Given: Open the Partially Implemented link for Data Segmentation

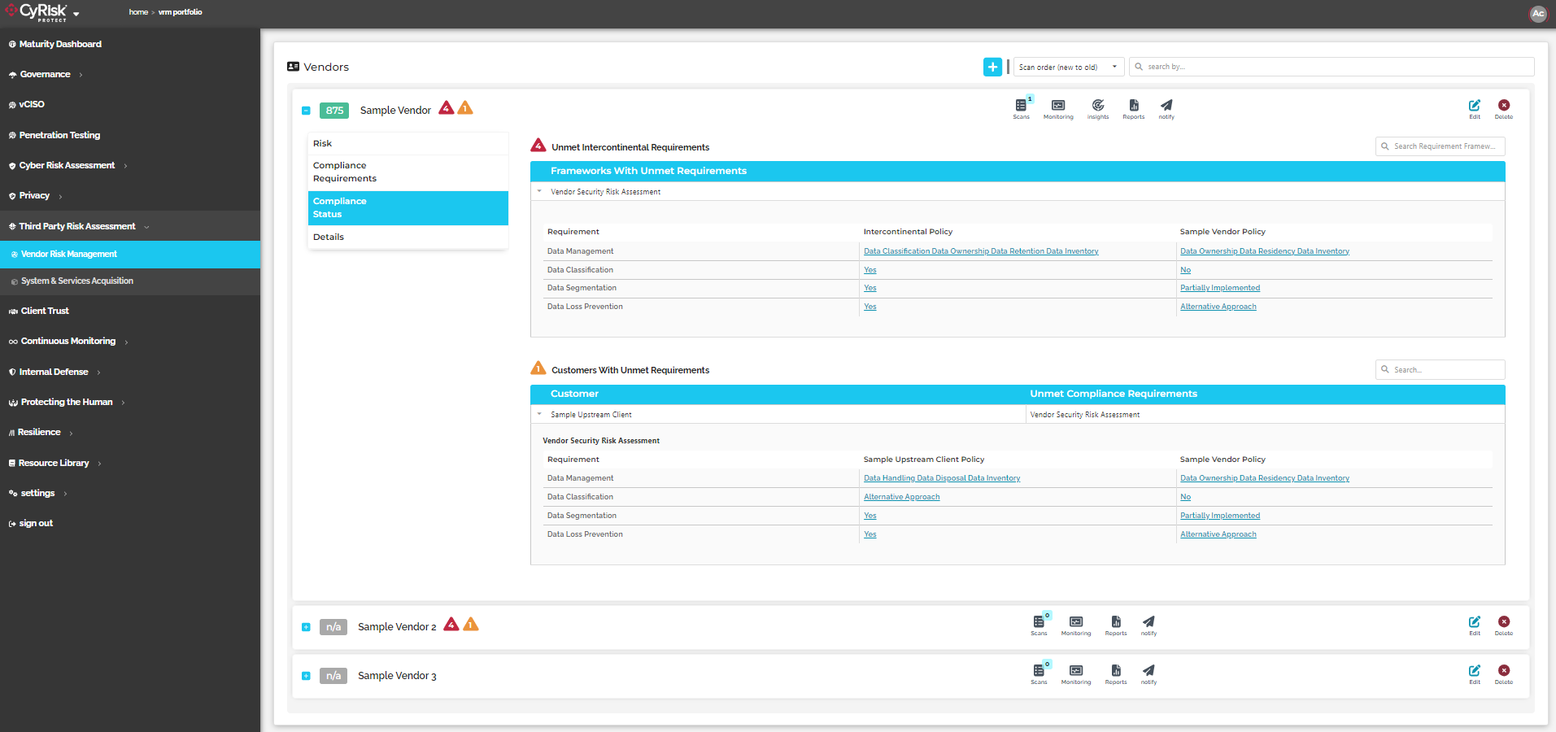Looking at the screenshot, I should [1219, 287].
